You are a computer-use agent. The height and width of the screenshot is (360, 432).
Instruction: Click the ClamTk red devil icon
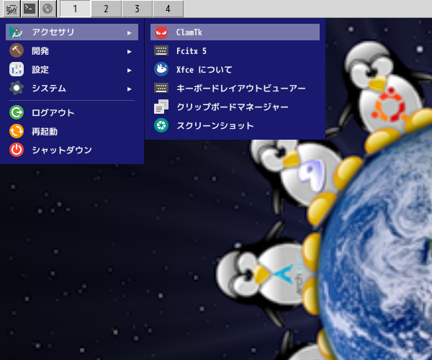click(161, 32)
